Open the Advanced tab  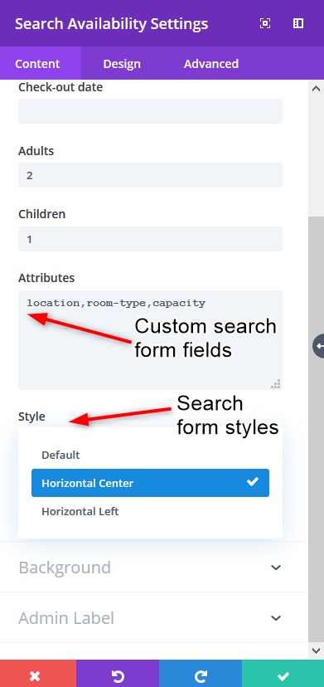[211, 64]
